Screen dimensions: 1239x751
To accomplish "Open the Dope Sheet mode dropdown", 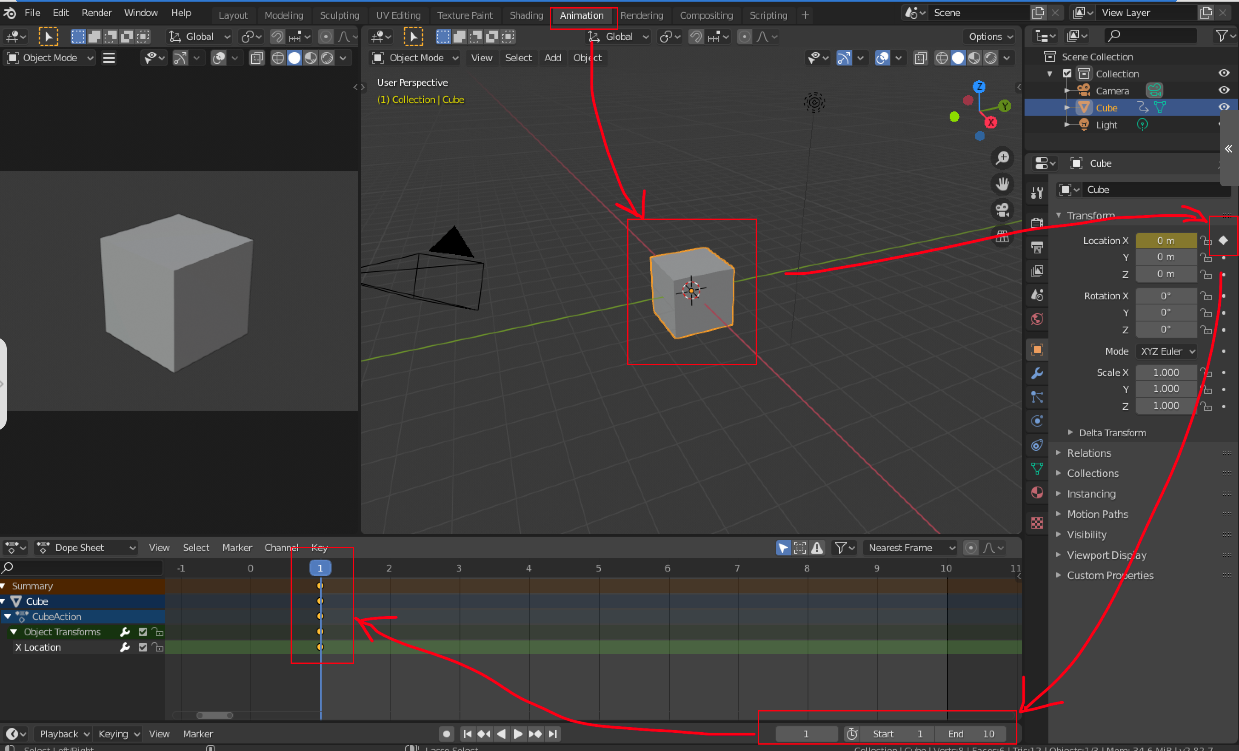I will [x=86, y=547].
